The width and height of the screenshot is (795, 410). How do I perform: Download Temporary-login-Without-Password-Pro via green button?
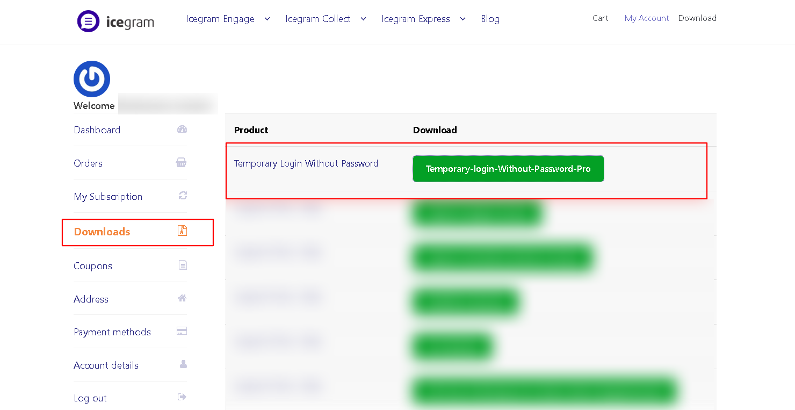click(508, 169)
